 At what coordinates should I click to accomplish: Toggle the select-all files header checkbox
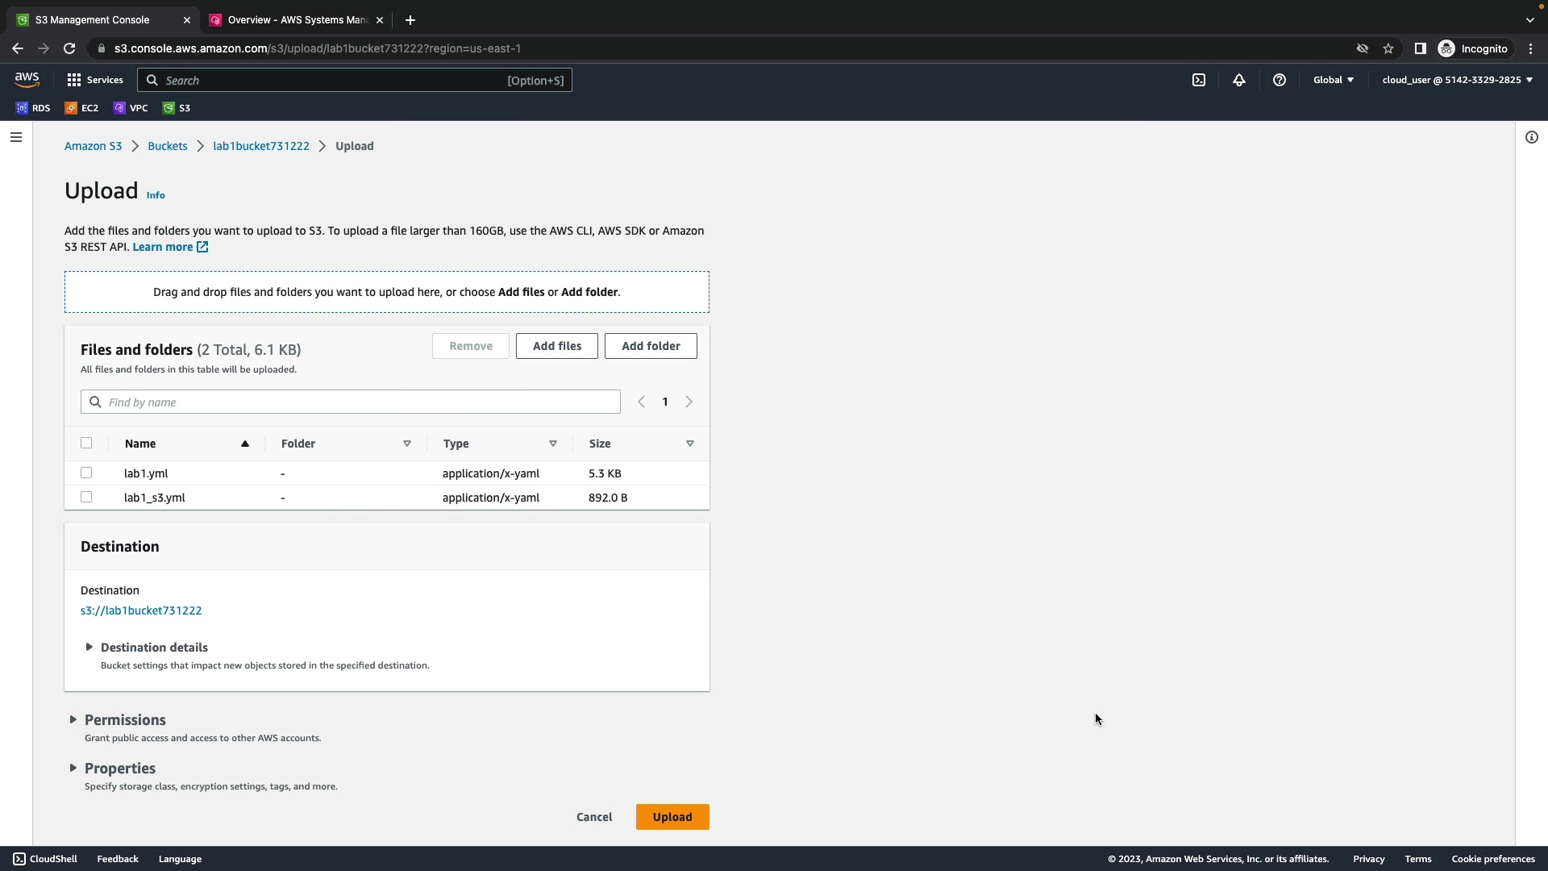[x=86, y=443]
